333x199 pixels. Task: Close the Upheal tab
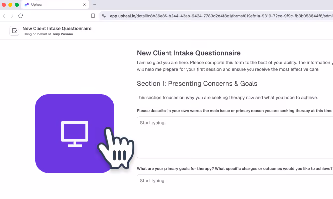point(84,4)
